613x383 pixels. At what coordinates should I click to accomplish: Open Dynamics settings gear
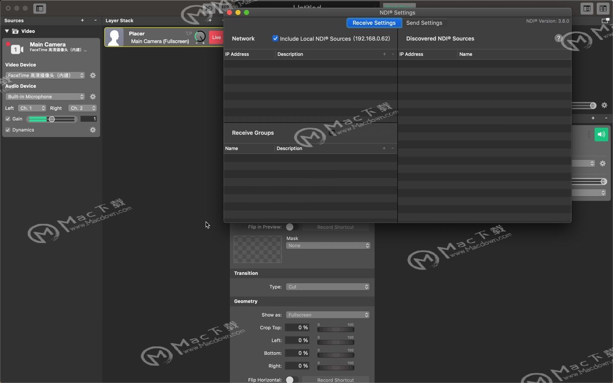pos(93,130)
